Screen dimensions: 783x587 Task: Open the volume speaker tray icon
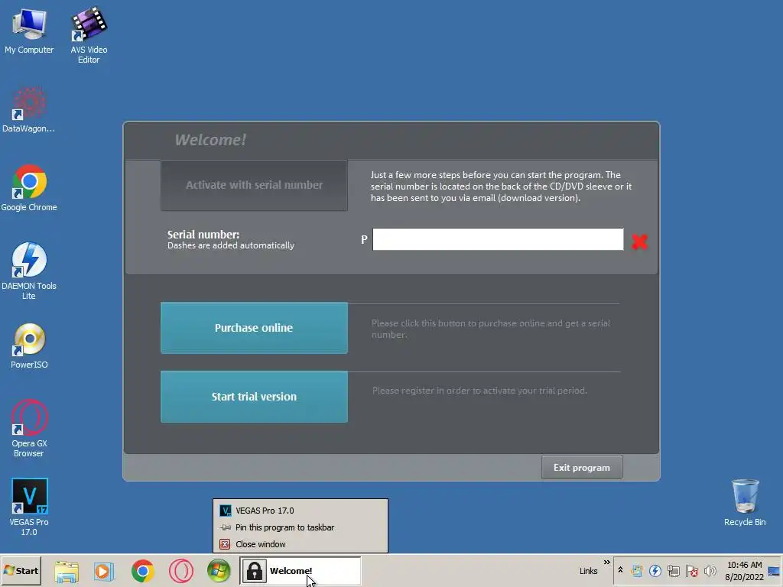pos(710,570)
